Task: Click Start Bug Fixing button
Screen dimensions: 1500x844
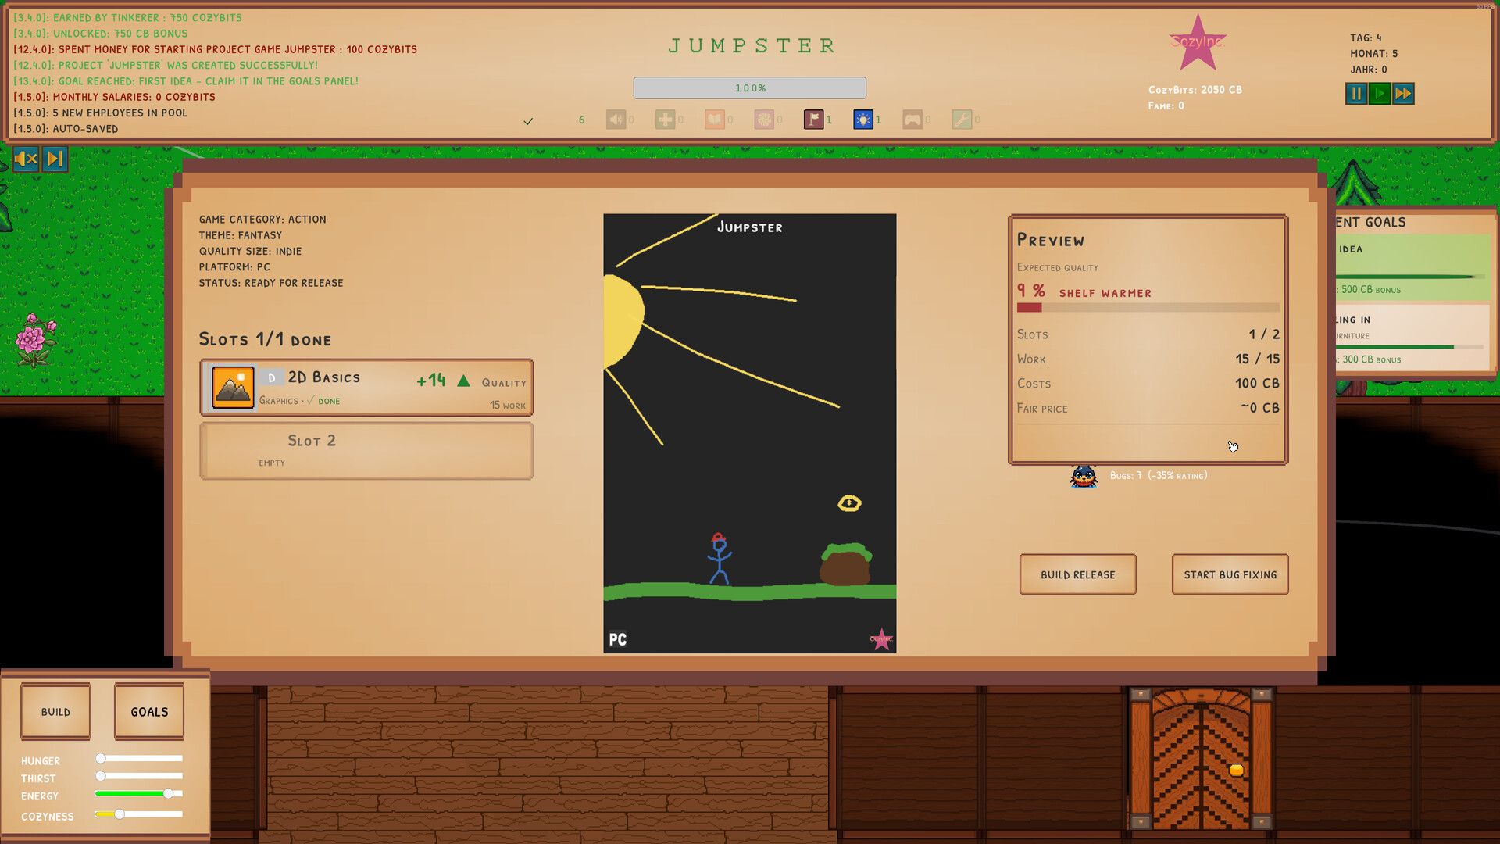Action: coord(1230,574)
